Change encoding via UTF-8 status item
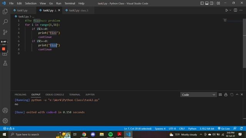 (172, 129)
